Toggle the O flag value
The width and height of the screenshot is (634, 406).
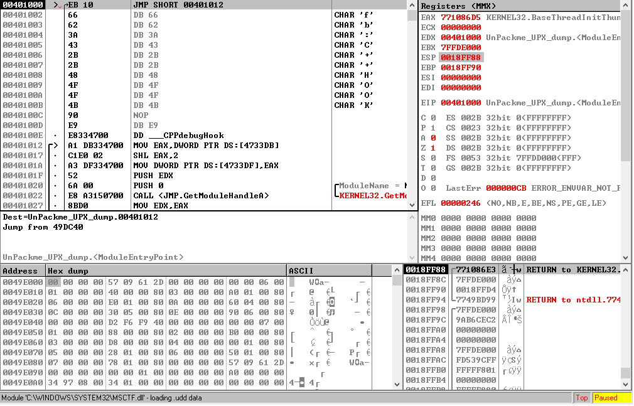point(433,188)
